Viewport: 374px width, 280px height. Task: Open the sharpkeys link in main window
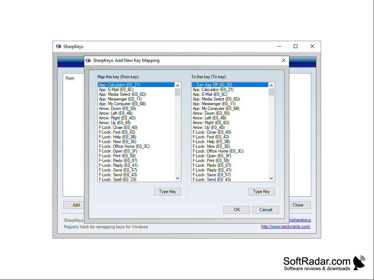300,220
